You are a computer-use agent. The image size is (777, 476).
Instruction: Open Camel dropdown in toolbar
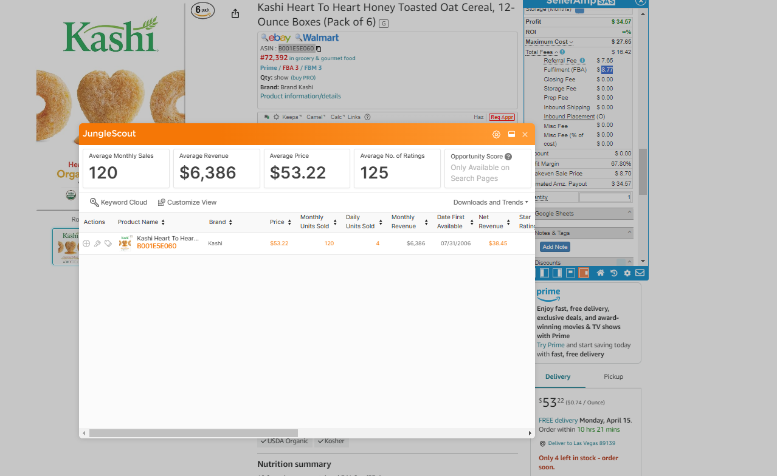click(316, 117)
